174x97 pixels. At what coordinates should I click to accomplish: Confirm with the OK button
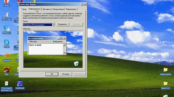[52, 74]
